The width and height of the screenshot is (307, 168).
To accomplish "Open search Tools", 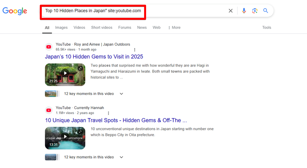I will click(x=267, y=28).
